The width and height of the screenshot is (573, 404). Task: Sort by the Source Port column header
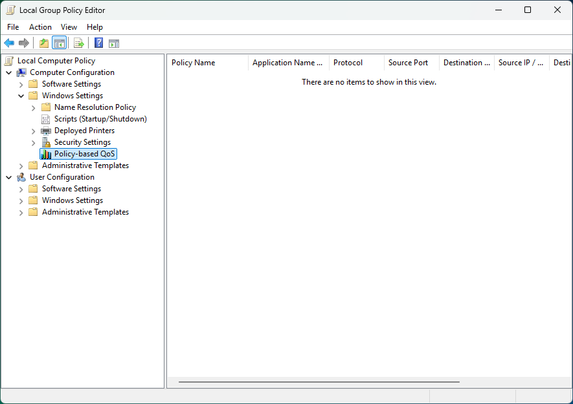click(412, 63)
